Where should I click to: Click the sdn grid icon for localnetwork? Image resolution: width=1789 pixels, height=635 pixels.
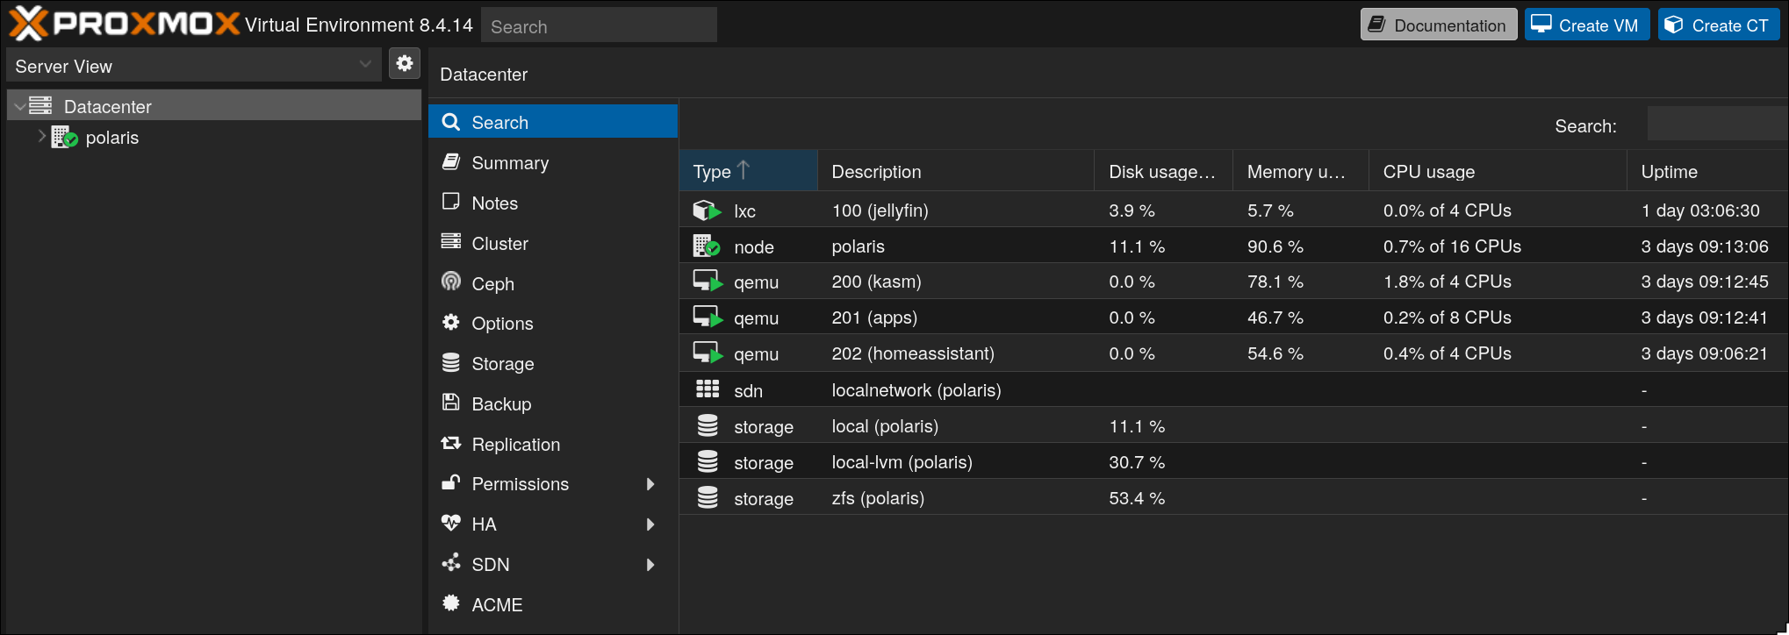[708, 389]
